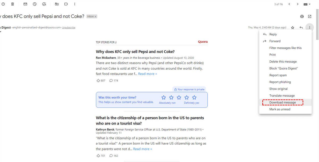This screenshot has width=319, height=162.
Task: Star this Quora Digest message
Action: 293,27
